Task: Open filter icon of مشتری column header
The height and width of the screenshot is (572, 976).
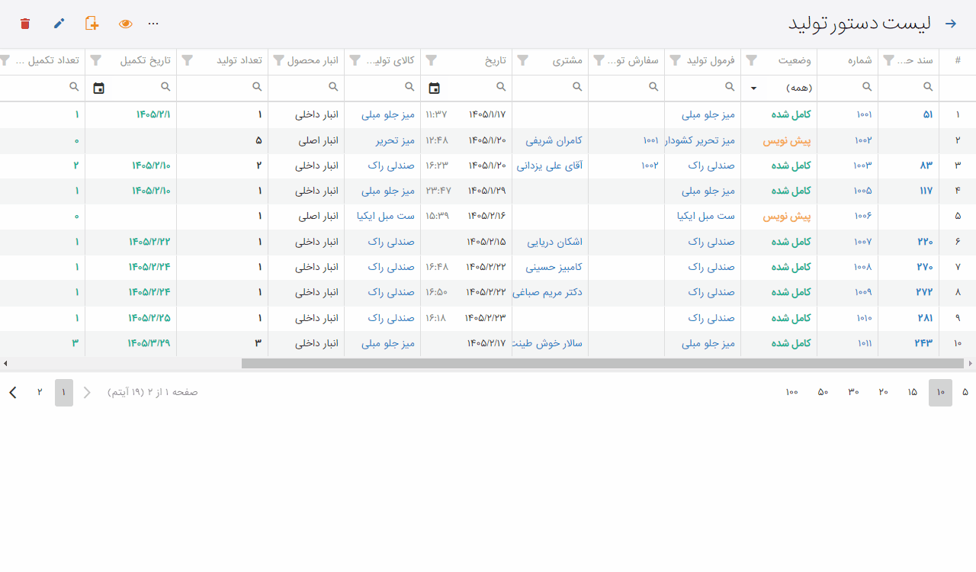Action: pos(522,60)
